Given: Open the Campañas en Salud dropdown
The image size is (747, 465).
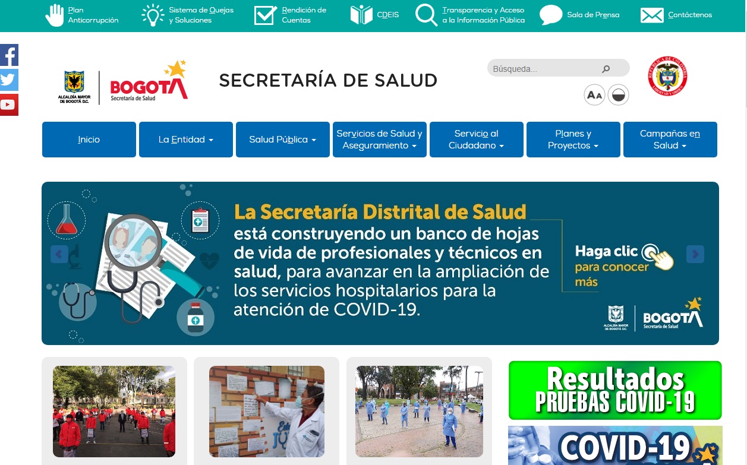Looking at the screenshot, I should click(670, 140).
